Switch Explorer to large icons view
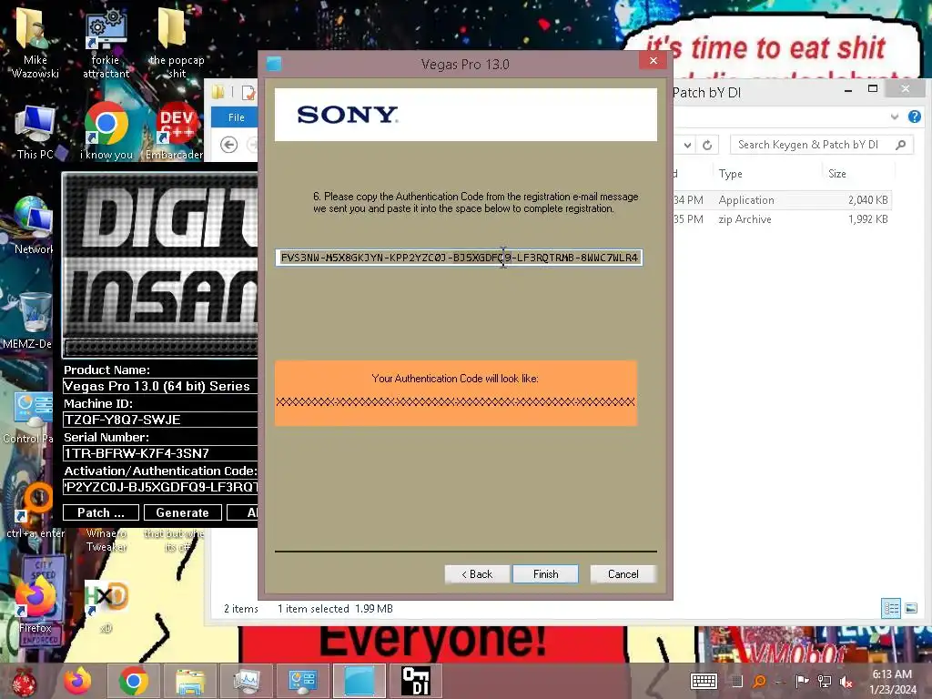Screen dimensions: 932x699 (910, 608)
